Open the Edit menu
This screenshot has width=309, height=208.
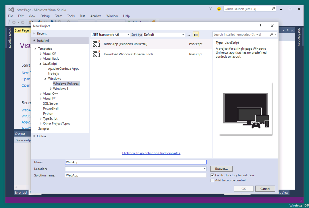(21, 16)
